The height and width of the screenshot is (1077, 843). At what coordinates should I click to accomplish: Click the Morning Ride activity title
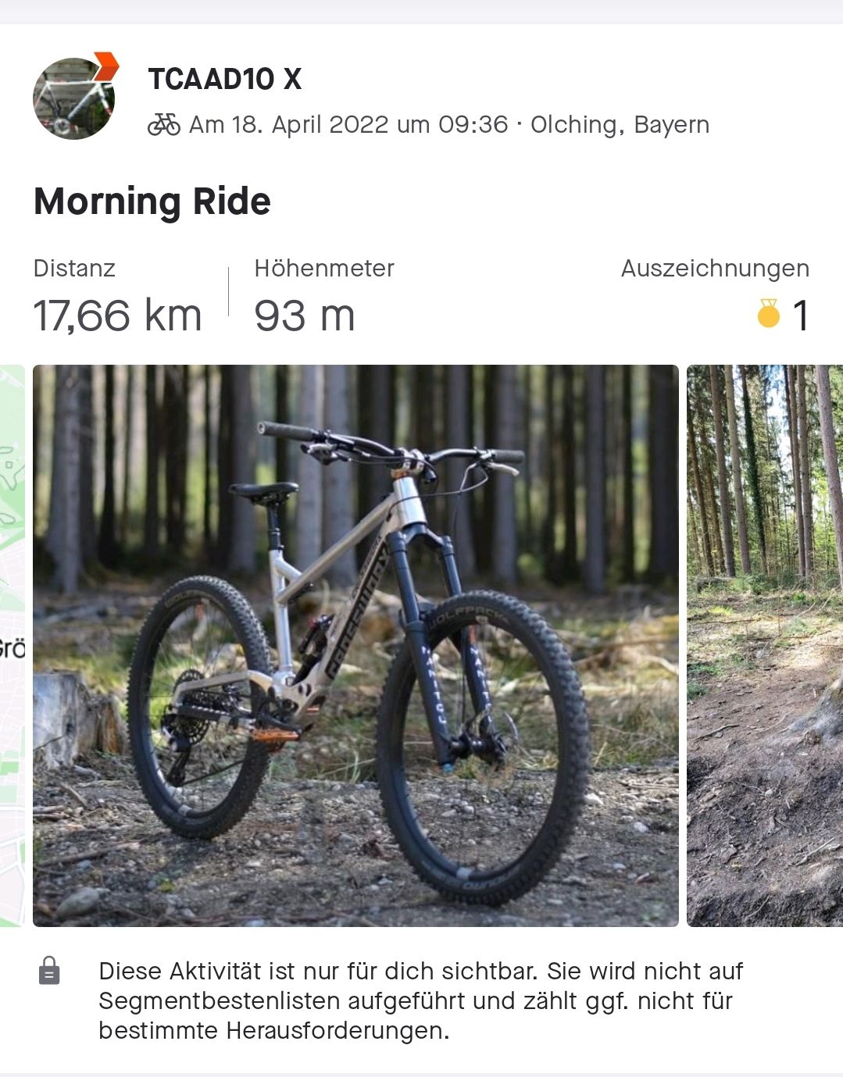pos(152,201)
